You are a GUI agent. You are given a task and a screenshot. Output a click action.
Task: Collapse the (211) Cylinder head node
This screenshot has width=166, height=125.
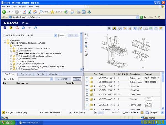pos(11,51)
